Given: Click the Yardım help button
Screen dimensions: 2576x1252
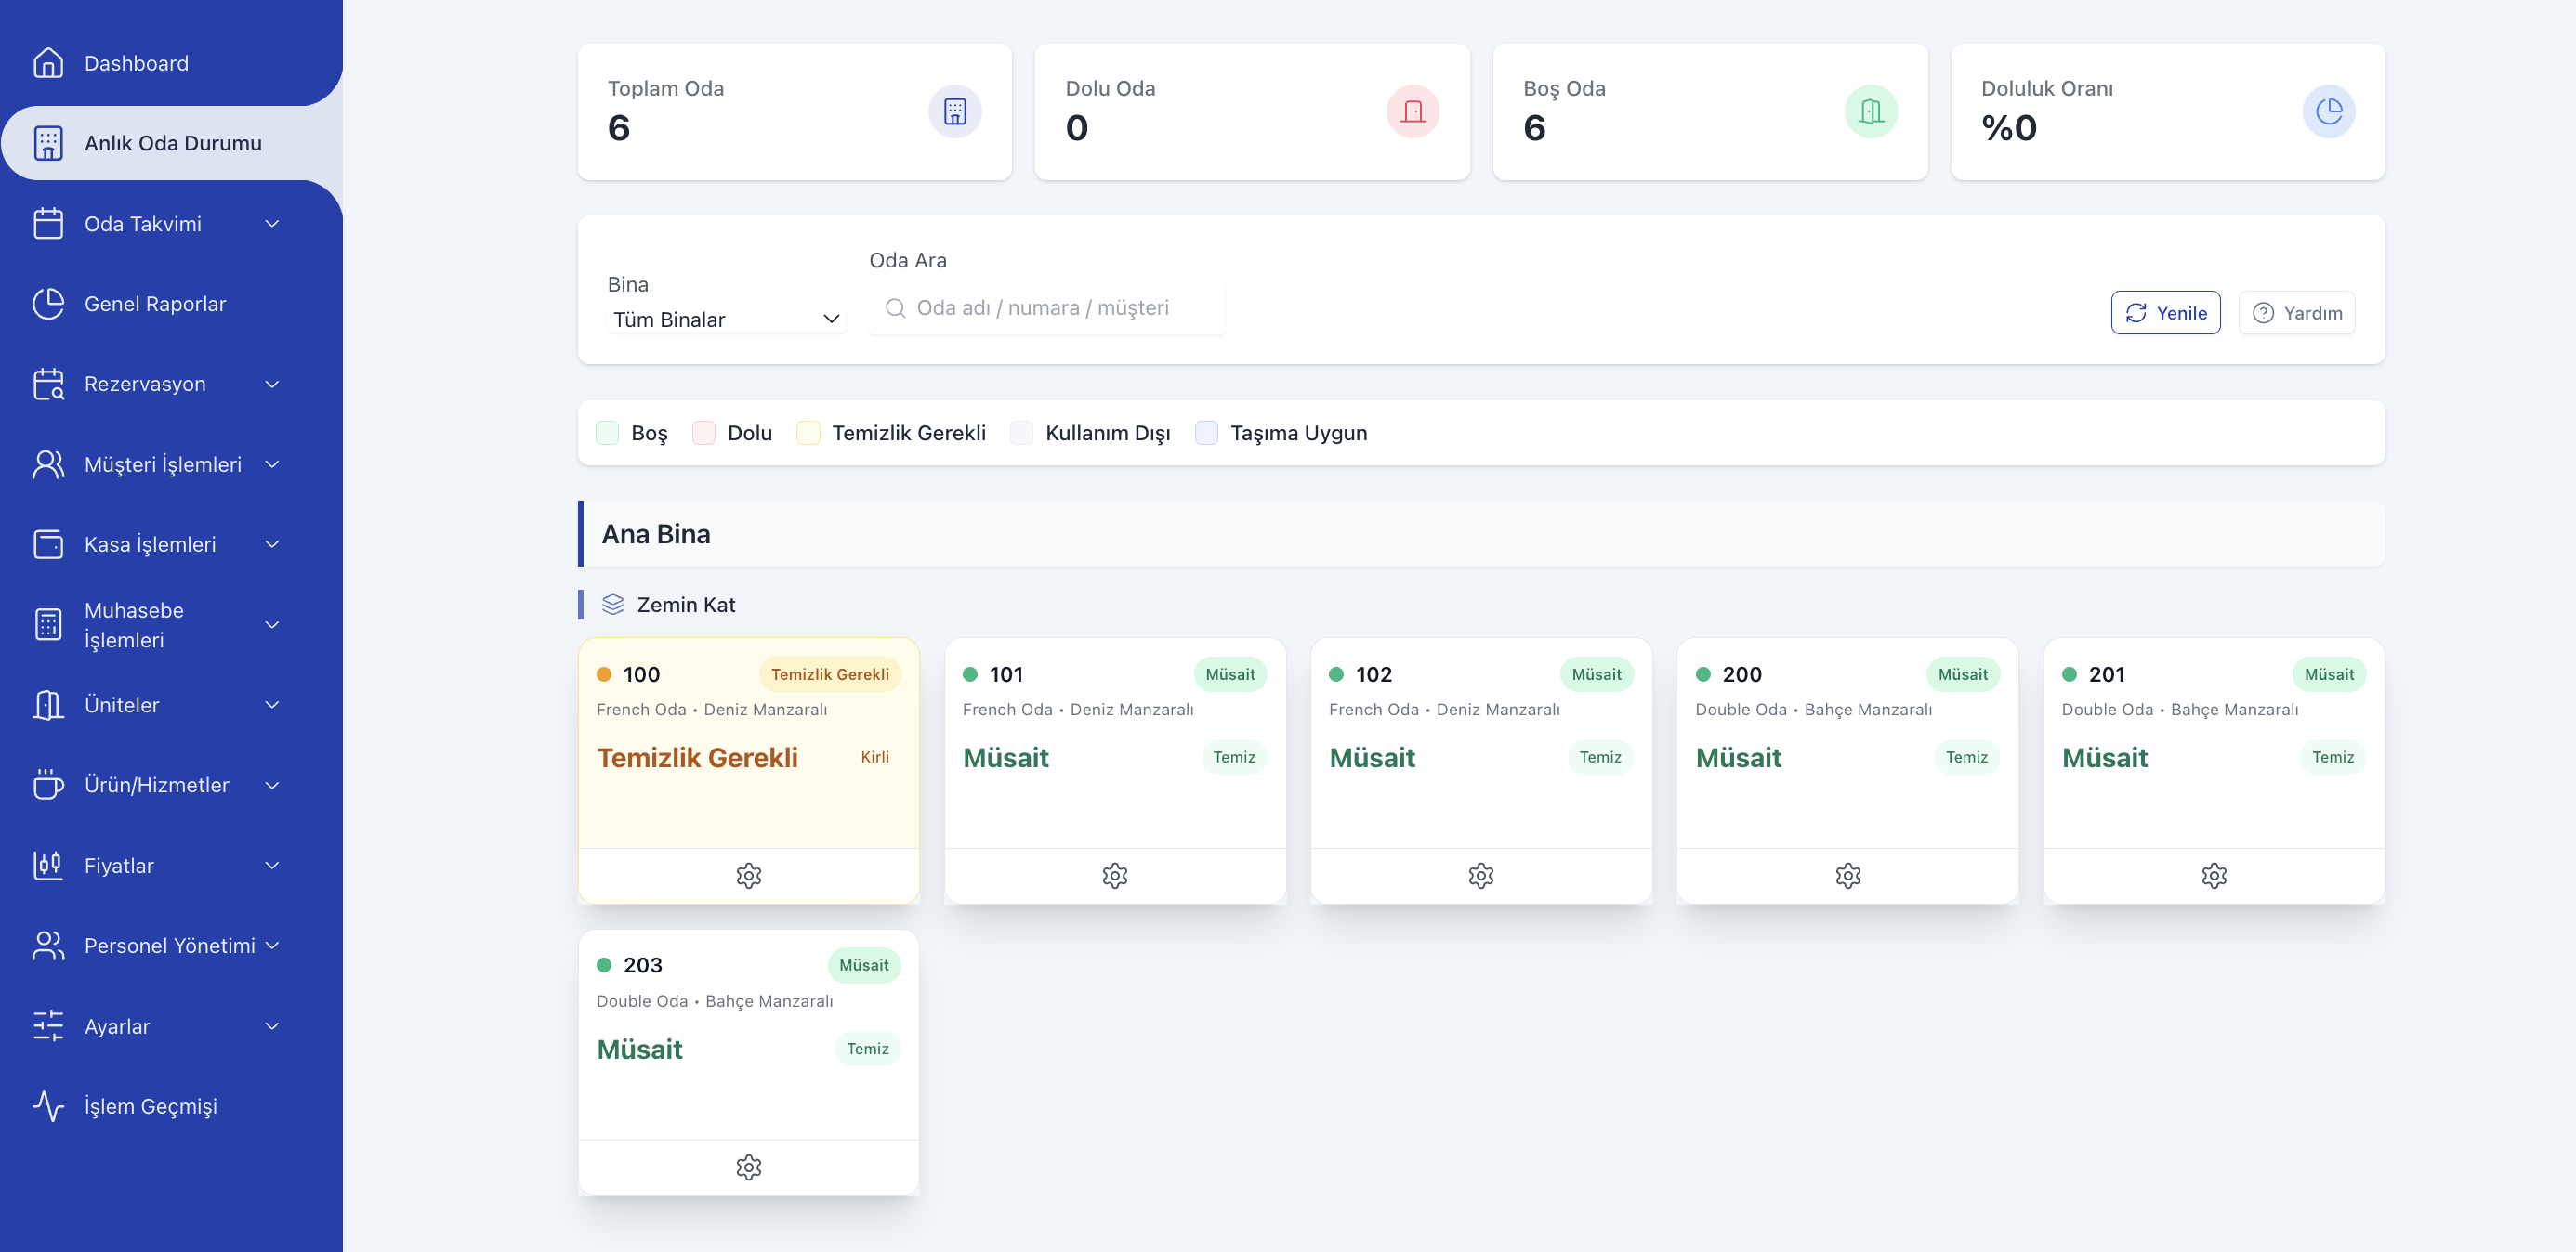Looking at the screenshot, I should coord(2296,313).
